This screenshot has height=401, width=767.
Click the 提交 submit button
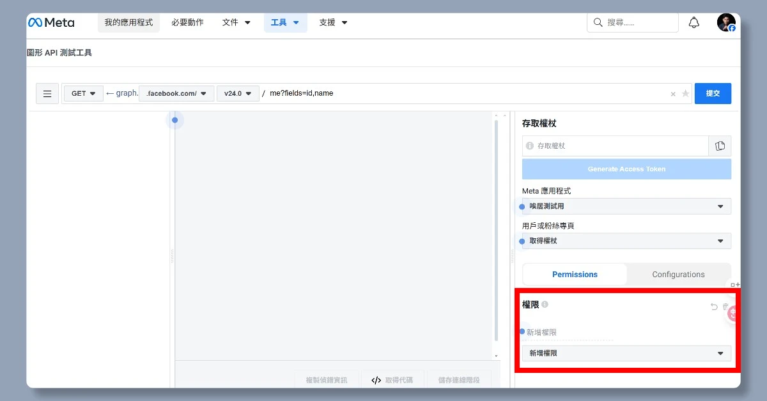click(x=713, y=93)
